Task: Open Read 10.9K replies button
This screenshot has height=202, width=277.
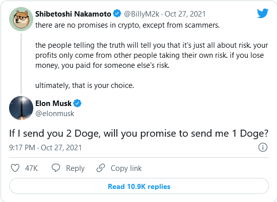Action: pyautogui.click(x=139, y=186)
